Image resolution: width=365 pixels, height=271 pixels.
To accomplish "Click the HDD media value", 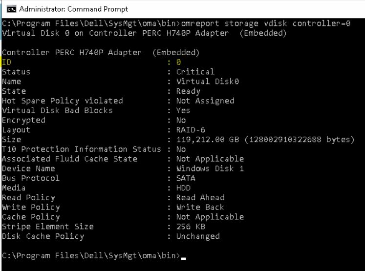I will [x=183, y=188].
